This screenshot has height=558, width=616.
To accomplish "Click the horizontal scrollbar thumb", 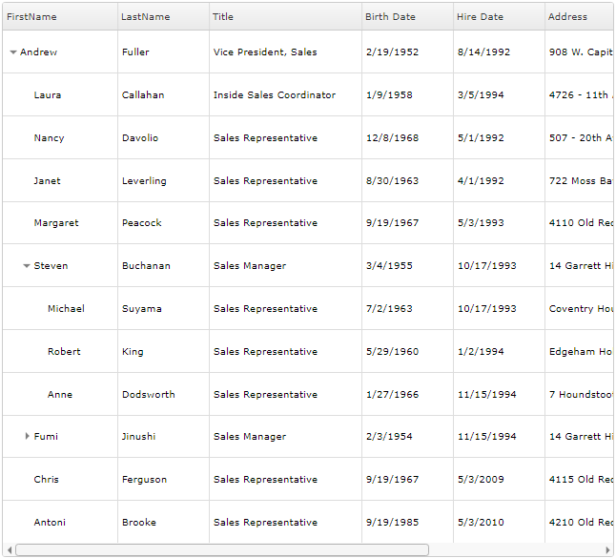I will (221, 549).
